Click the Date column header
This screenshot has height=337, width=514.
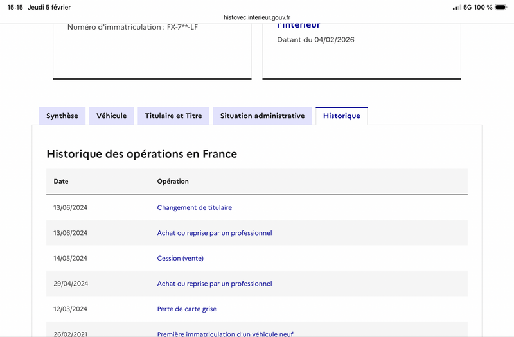61,182
